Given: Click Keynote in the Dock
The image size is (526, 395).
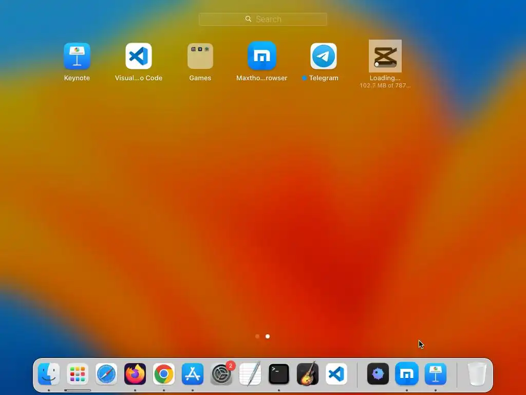Looking at the screenshot, I should 436,374.
